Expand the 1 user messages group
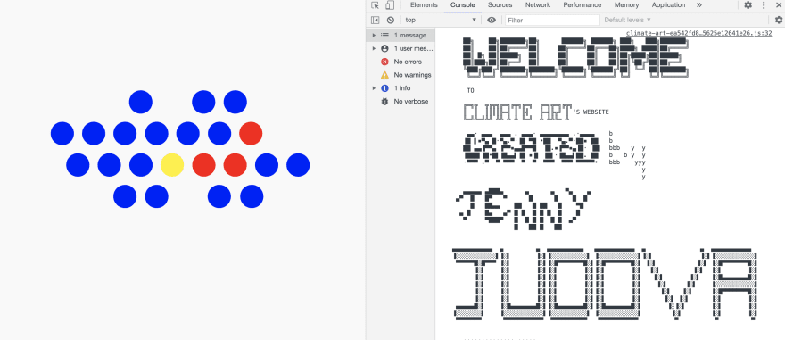The width and height of the screenshot is (785, 340). click(x=401, y=48)
